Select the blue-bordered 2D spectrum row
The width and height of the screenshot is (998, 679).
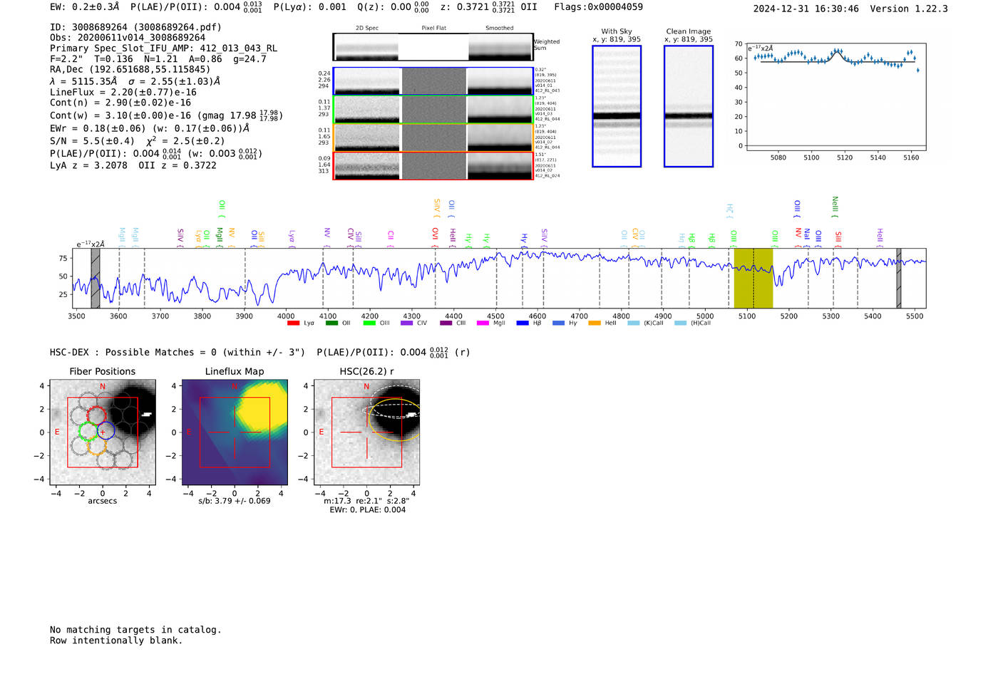[x=433, y=81]
